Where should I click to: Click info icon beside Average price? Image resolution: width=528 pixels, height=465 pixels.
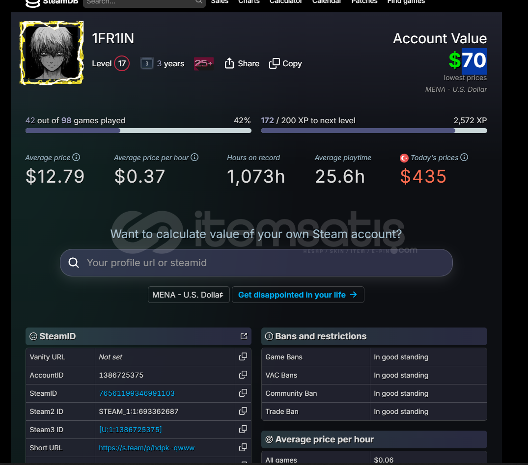pyautogui.click(x=77, y=157)
